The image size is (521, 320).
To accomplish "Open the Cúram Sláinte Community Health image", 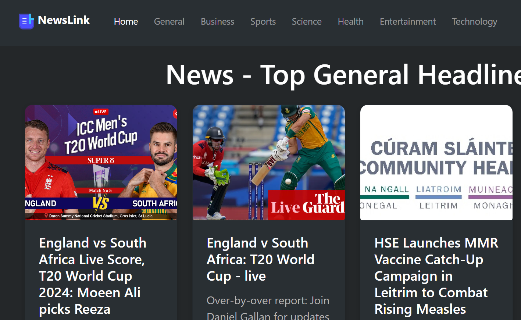I will (x=436, y=163).
